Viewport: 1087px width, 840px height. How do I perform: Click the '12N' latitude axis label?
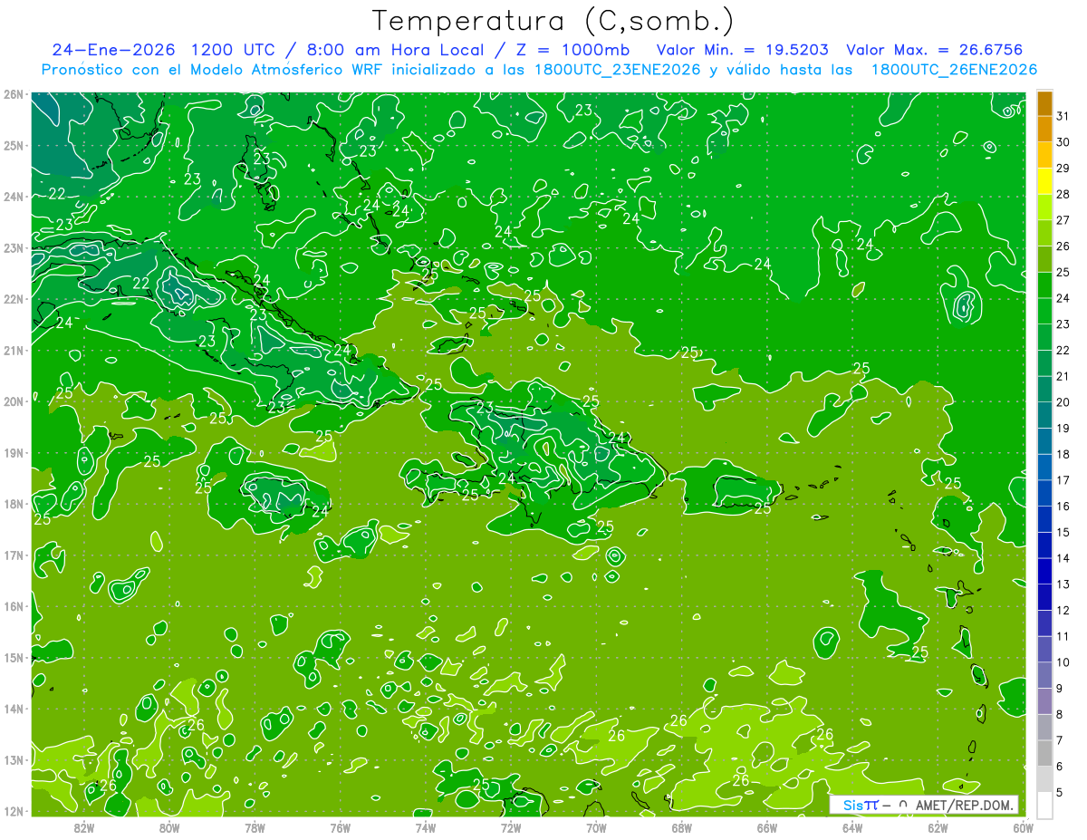pos(14,811)
